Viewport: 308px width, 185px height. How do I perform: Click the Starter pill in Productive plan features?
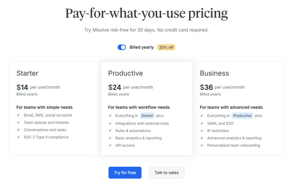[x=147, y=116]
